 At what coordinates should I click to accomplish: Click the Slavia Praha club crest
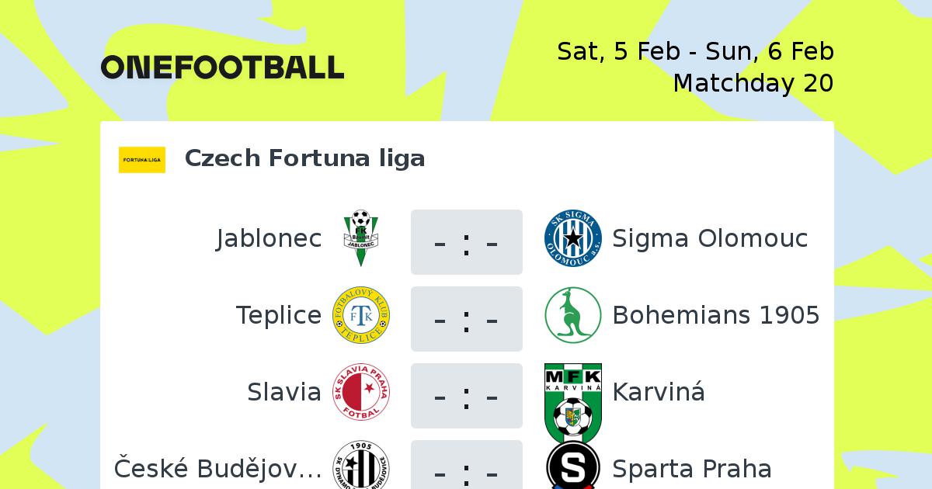361,392
